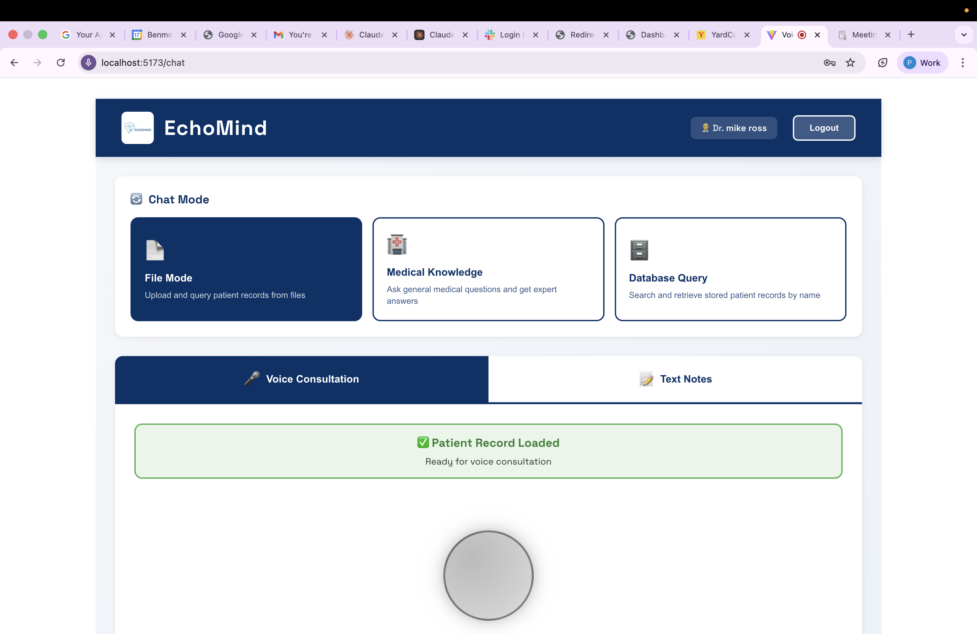The width and height of the screenshot is (977, 634).
Task: Click the recording indicator on Voi tab
Action: (802, 35)
